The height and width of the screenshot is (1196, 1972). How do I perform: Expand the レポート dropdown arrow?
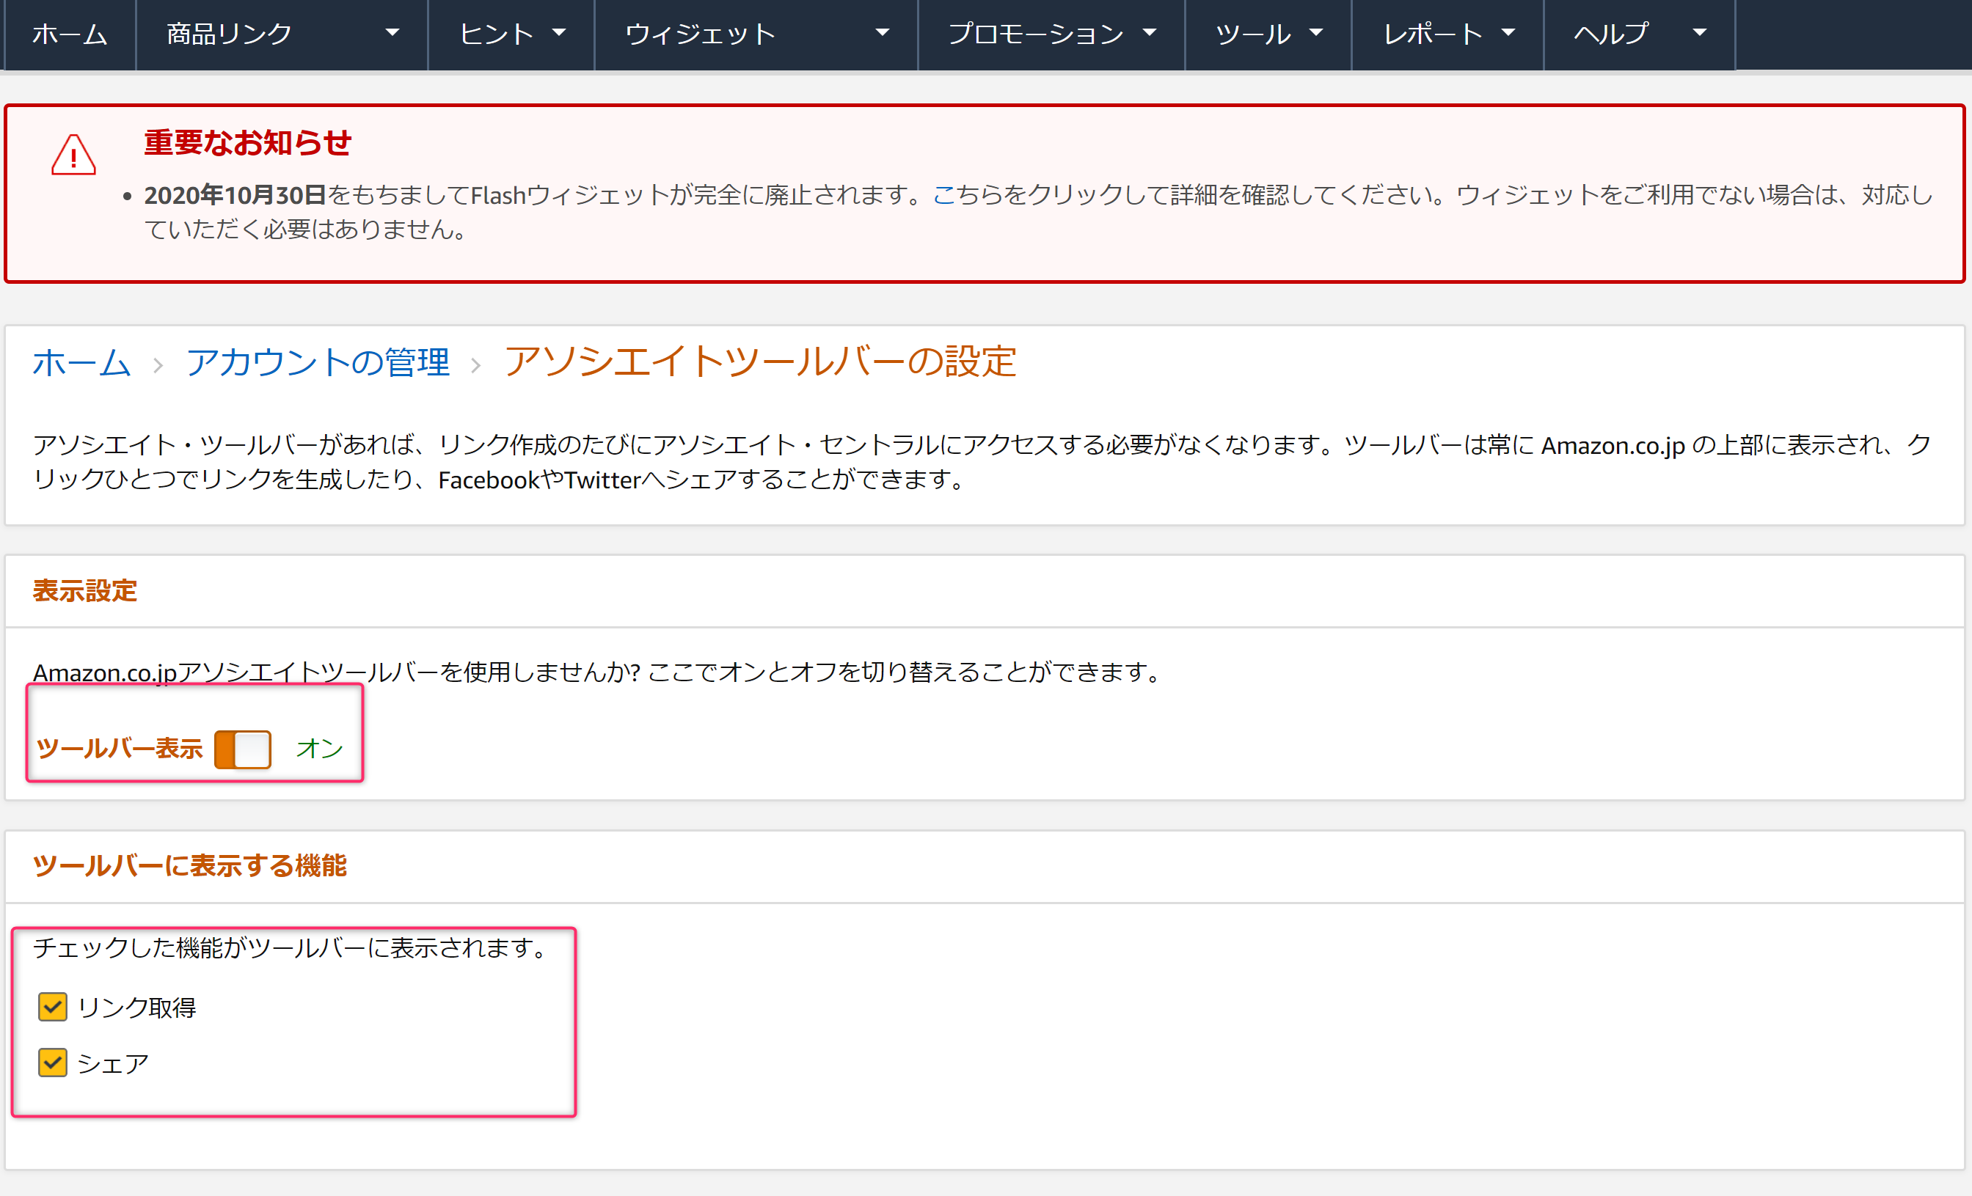click(x=1508, y=33)
